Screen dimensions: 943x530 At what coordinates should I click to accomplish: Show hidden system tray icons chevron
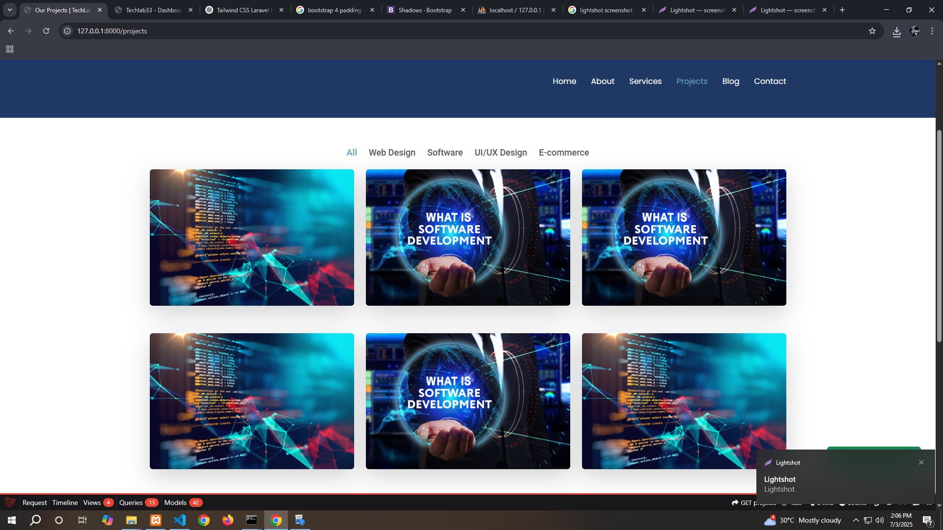point(856,520)
